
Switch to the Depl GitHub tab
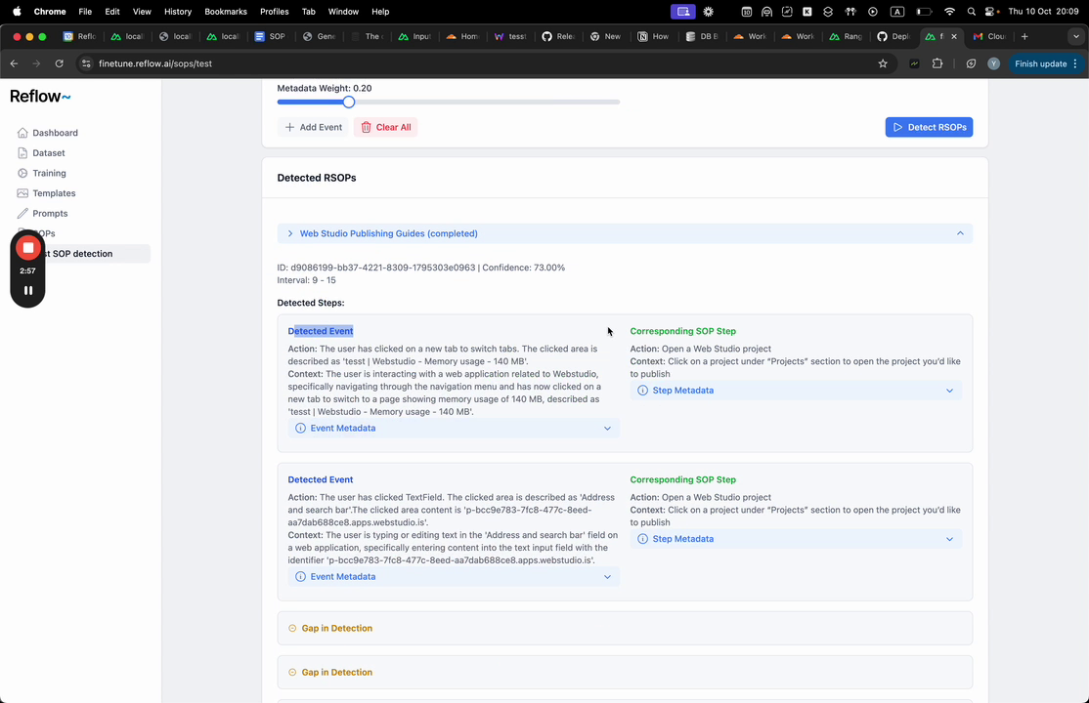[x=893, y=36]
